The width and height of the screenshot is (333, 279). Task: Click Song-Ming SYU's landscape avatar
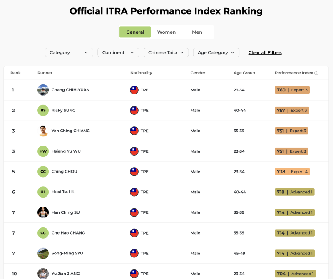[x=43, y=253]
